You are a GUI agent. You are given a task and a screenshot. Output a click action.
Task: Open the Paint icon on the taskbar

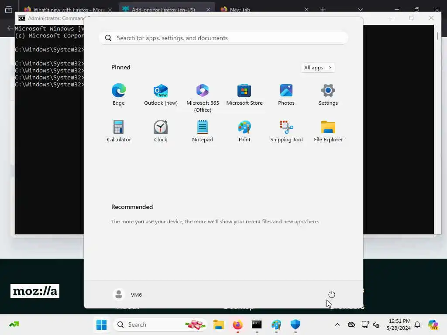pos(276,325)
